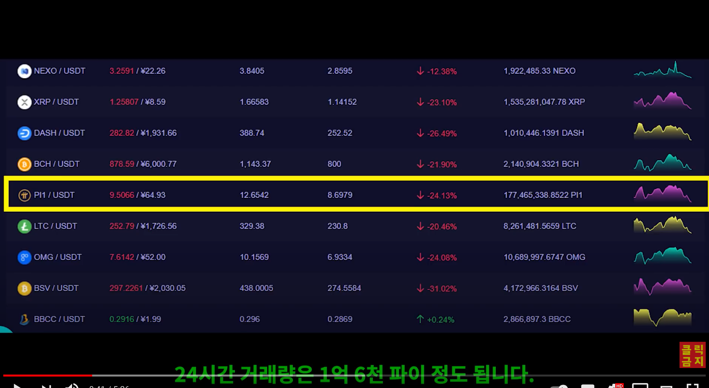Click the DASH high value 388.74

[252, 133]
